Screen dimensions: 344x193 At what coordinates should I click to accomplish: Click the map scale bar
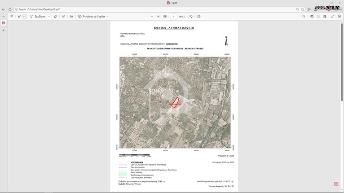point(135,155)
